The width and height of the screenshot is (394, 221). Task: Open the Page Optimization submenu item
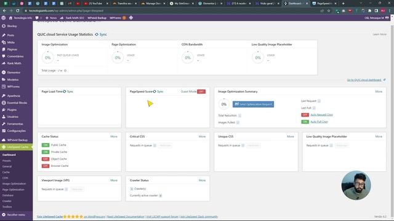point(14,190)
